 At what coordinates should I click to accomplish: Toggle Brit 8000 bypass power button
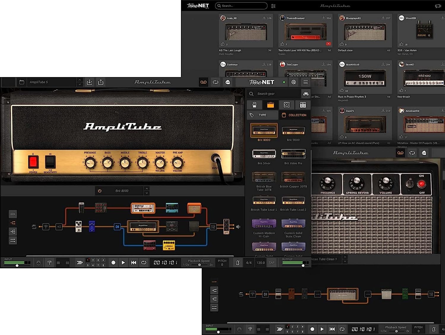click(x=100, y=191)
